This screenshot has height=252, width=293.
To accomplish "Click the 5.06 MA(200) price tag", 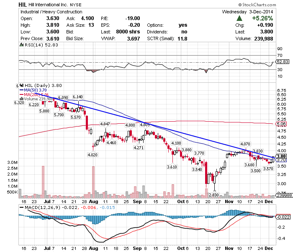I will point(281,124).
